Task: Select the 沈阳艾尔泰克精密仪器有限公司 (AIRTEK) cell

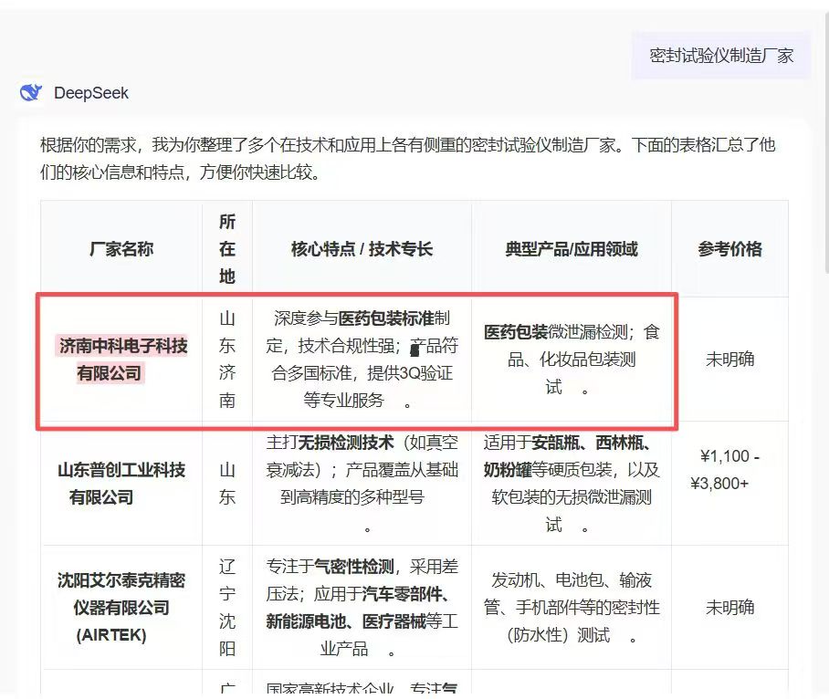Action: coord(121,608)
